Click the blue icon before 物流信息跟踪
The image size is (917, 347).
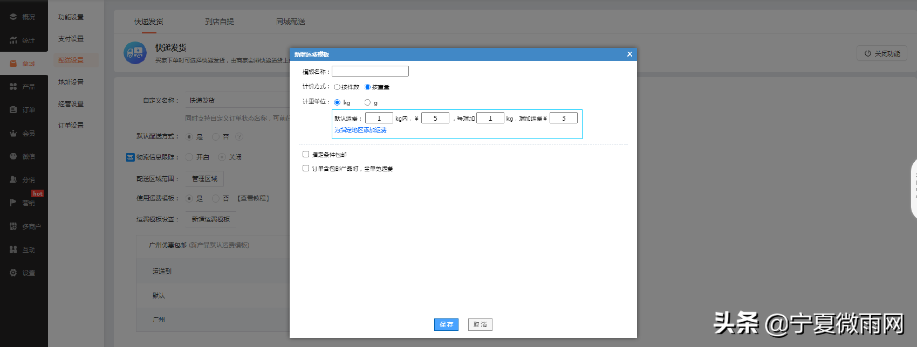(x=130, y=157)
